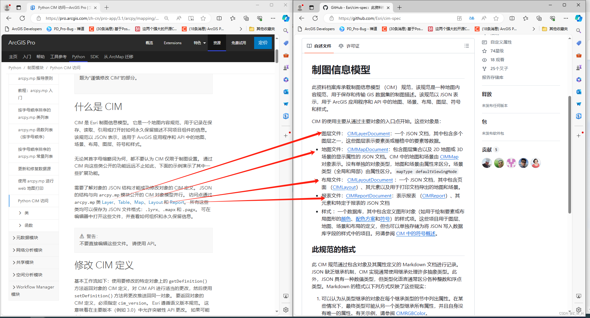Expand the 函数 tree node
Screen dimensions: 590x318
[20, 225]
